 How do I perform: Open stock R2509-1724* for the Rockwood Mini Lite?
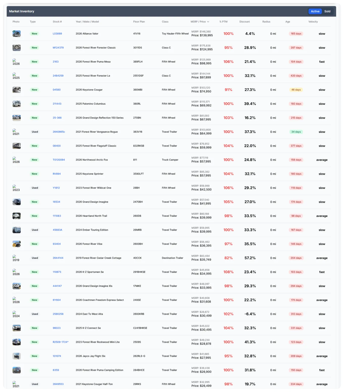(61, 342)
